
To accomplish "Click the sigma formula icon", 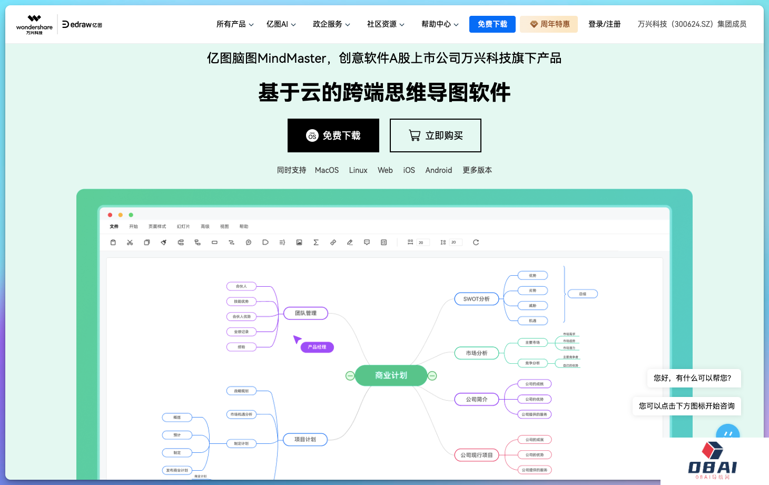I will [x=316, y=242].
